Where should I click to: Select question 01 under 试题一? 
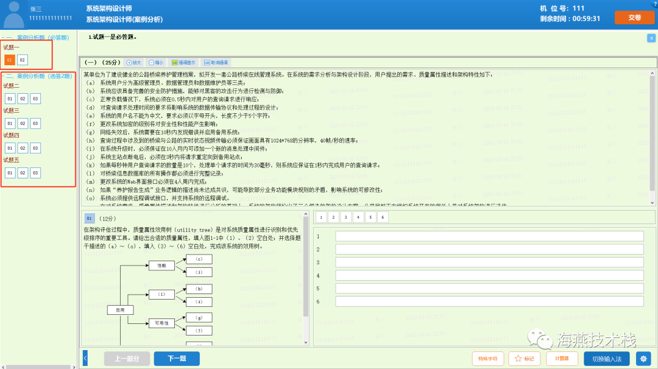tap(10, 60)
